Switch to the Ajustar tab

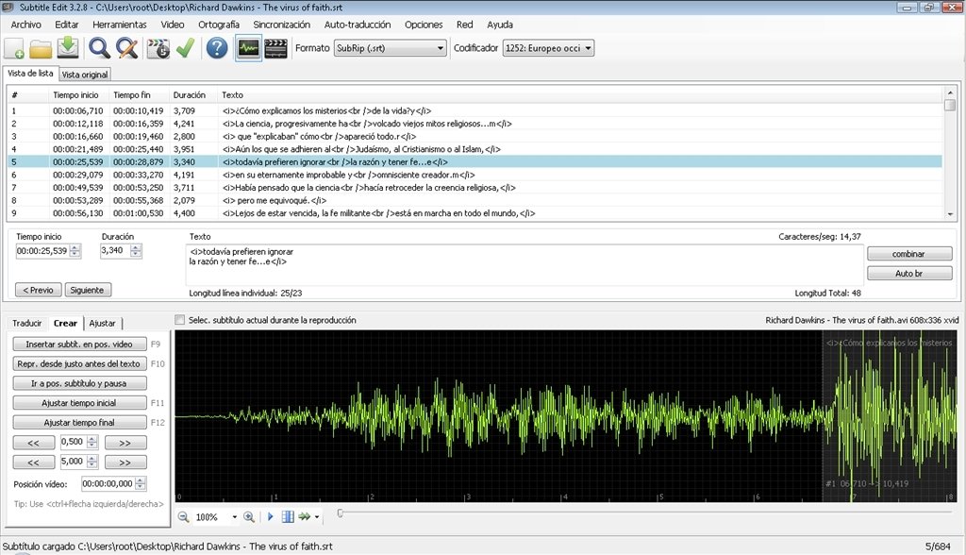pyautogui.click(x=102, y=323)
